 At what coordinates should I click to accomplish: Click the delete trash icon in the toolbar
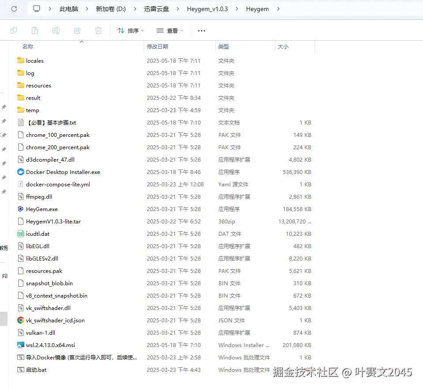pos(98,30)
